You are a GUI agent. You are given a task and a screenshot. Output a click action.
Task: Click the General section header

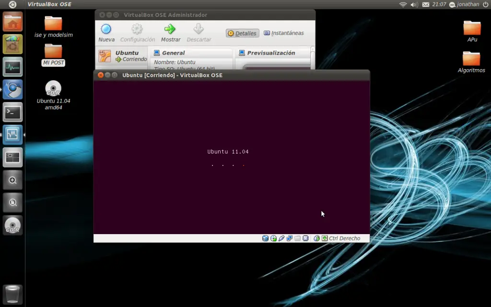point(169,53)
